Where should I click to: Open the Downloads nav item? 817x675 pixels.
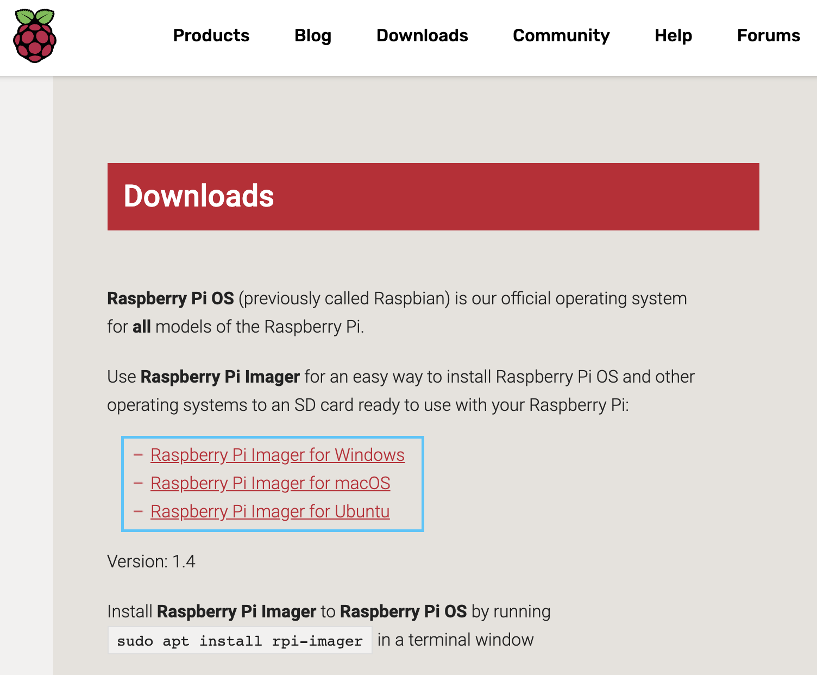[422, 36]
